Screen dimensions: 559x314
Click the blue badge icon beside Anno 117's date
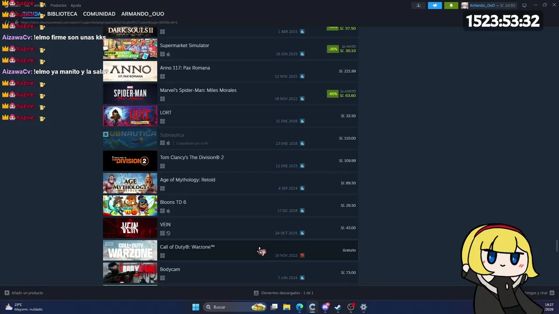pos(302,76)
